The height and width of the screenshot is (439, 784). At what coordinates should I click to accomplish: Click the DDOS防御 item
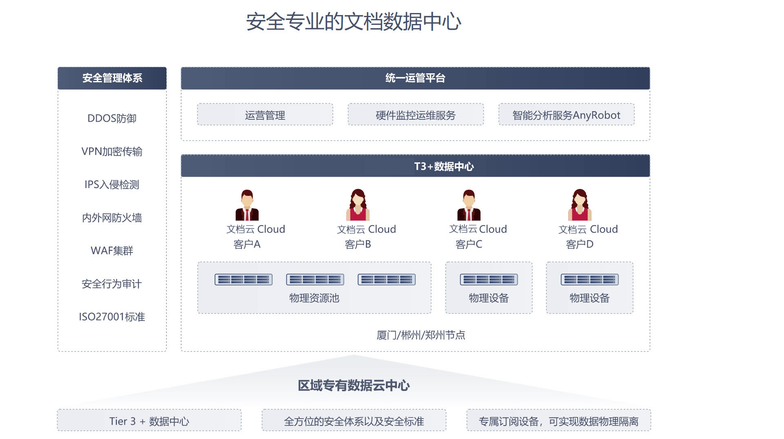pyautogui.click(x=112, y=119)
